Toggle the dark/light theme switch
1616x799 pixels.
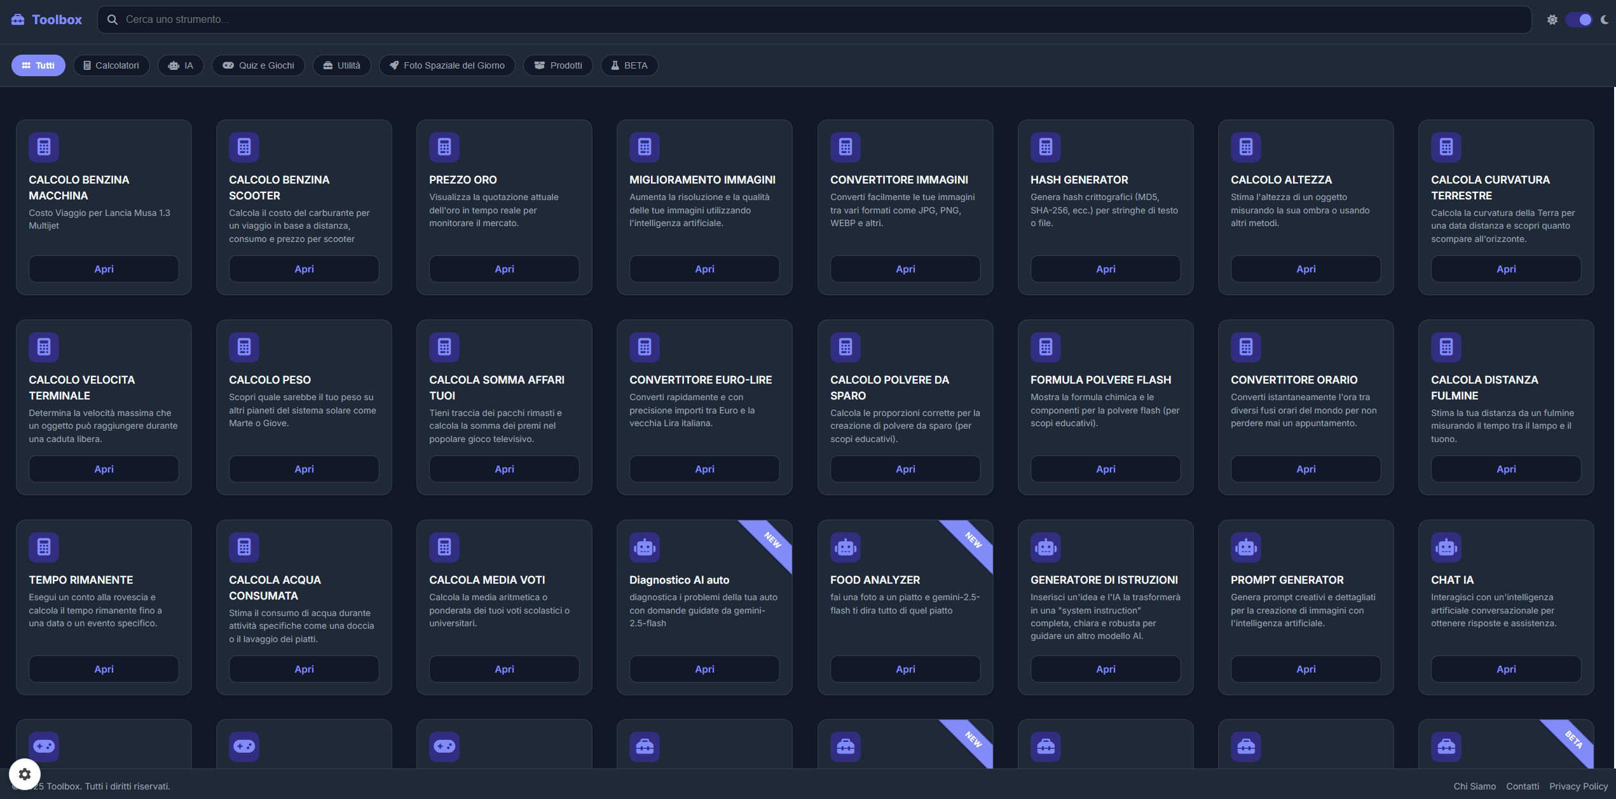tap(1578, 20)
